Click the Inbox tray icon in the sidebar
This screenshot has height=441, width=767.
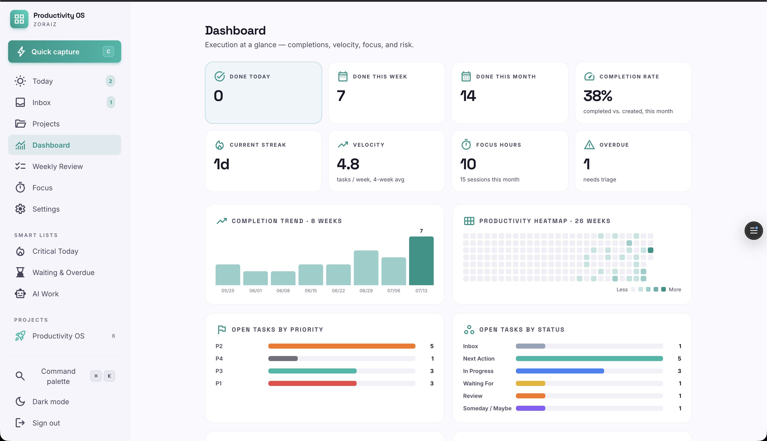tap(20, 102)
